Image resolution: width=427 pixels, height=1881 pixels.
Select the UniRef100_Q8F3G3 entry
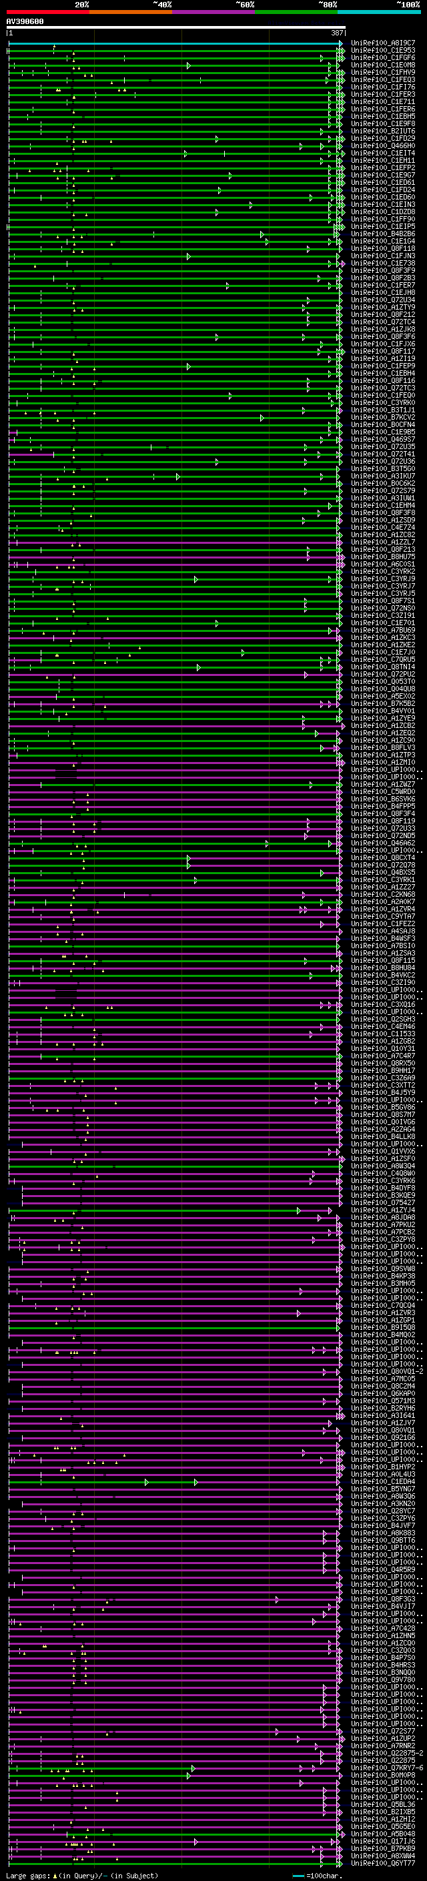[x=383, y=1598]
